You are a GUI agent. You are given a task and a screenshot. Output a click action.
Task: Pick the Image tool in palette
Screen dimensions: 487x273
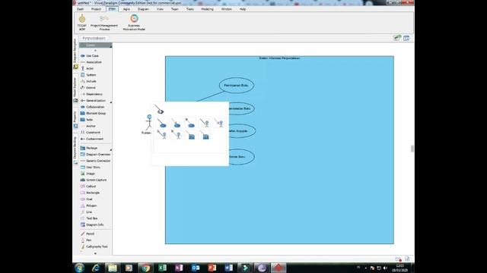[91, 174]
